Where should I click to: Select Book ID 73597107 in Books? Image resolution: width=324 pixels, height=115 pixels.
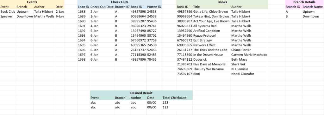(184, 74)
